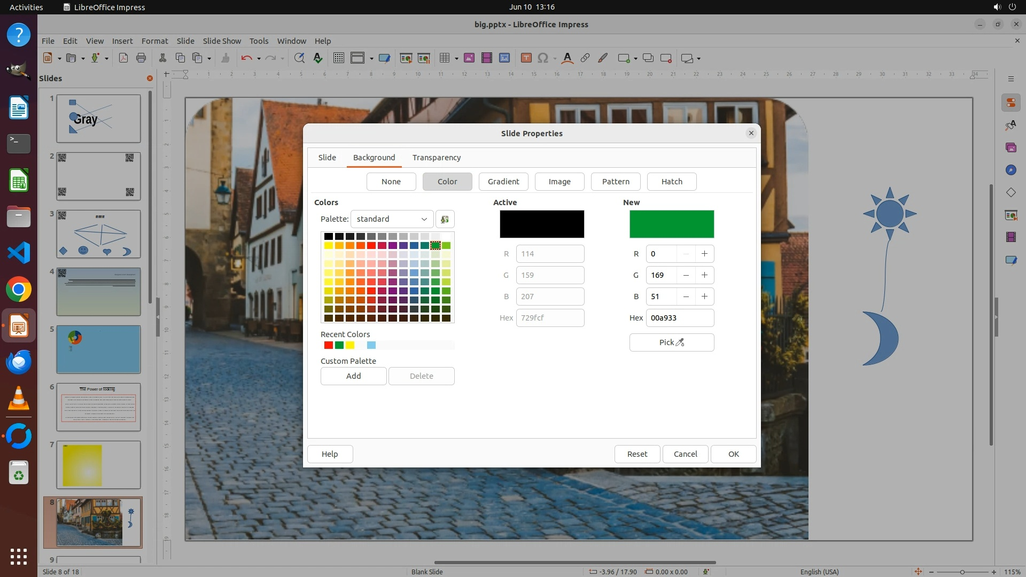Switch to the Transparency tab
This screenshot has width=1026, height=577.
(x=436, y=158)
